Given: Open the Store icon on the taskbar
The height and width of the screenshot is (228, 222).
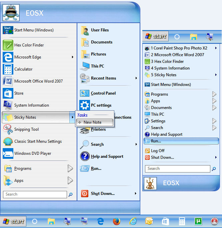Looking at the screenshot, I should click(165, 221).
